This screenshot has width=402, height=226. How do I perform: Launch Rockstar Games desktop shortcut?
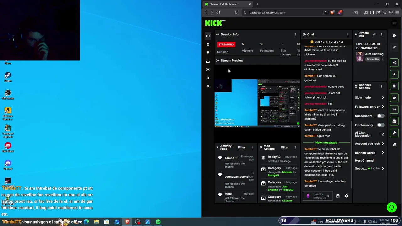point(8,114)
